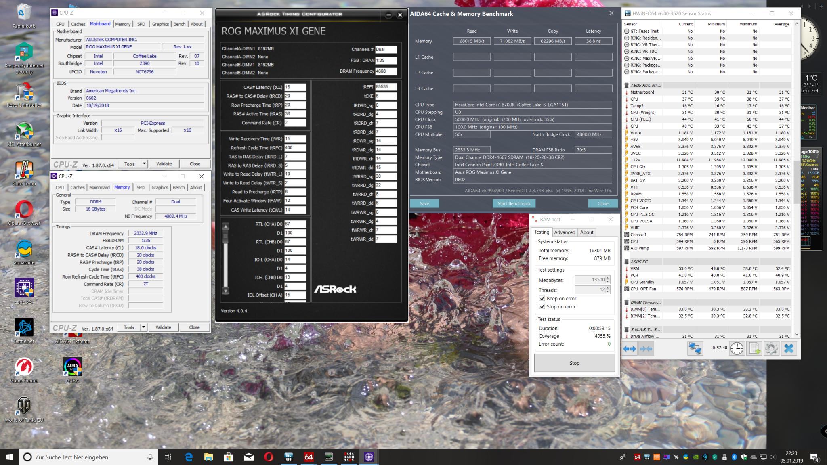Screen dimensions: 827x465
Task: Click volume speaker icon in system tray
Action: (x=772, y=457)
